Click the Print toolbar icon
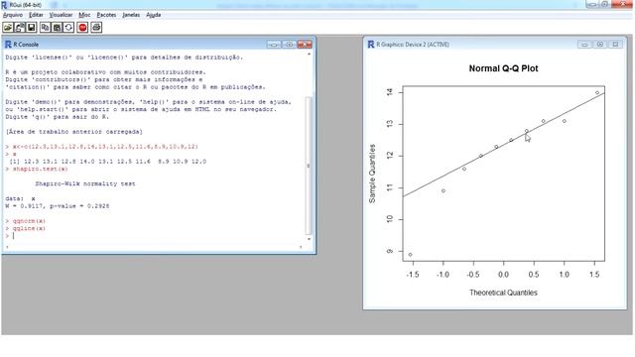The height and width of the screenshot is (357, 635). (x=96, y=28)
